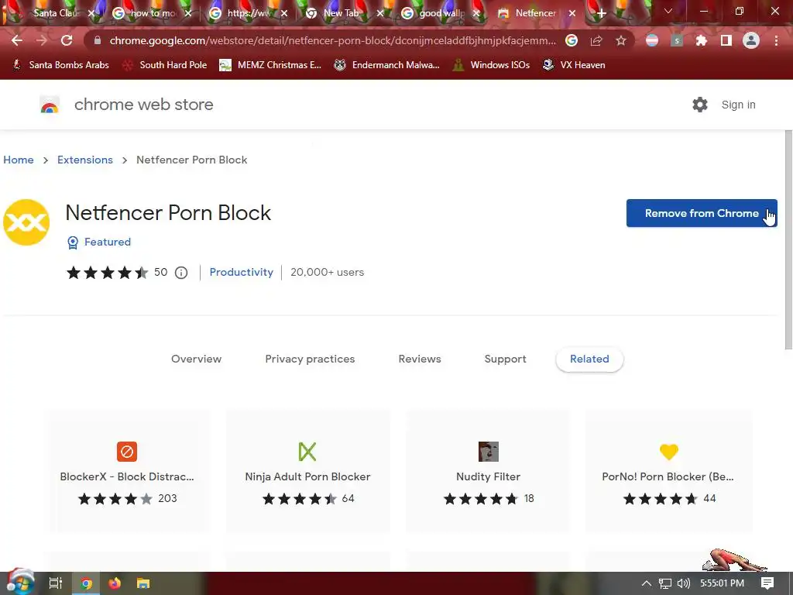Screen dimensions: 793x595
Task: Toggle the browser side panel icon
Action: point(726,40)
